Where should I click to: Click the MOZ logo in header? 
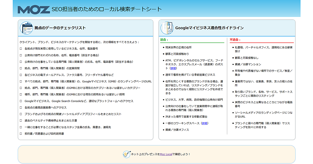coord(34,9)
